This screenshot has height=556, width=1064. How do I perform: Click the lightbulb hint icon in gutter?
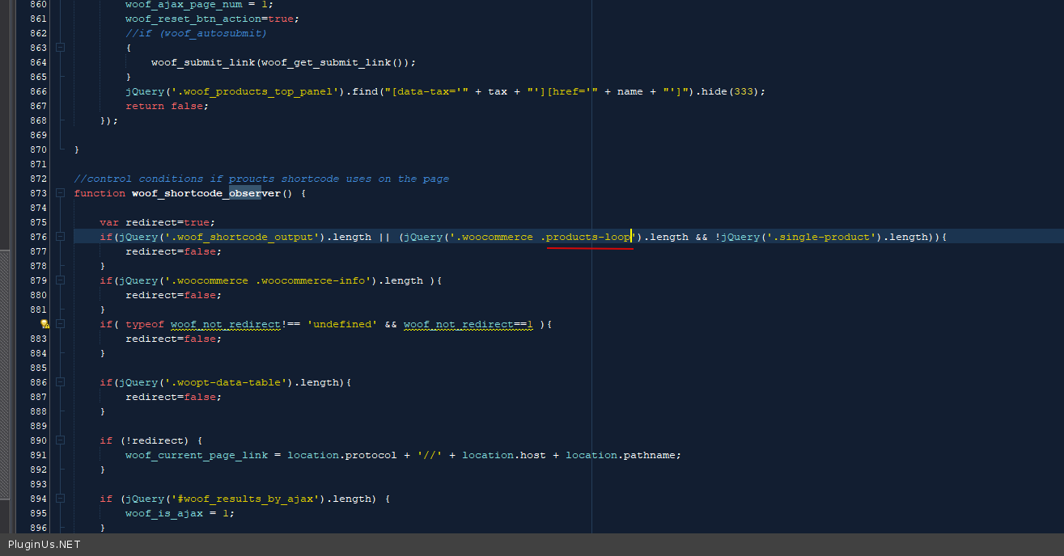pos(45,324)
